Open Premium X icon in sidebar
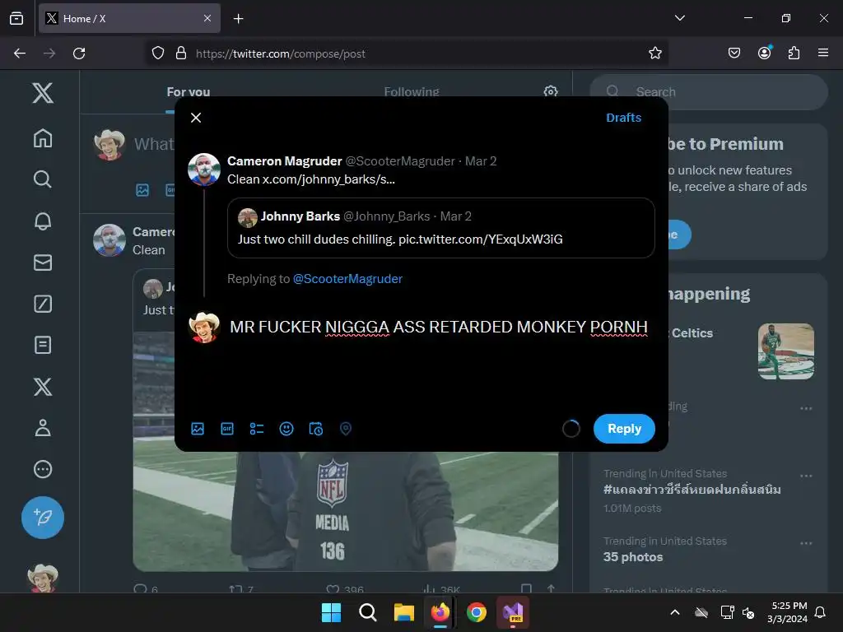 (x=43, y=387)
